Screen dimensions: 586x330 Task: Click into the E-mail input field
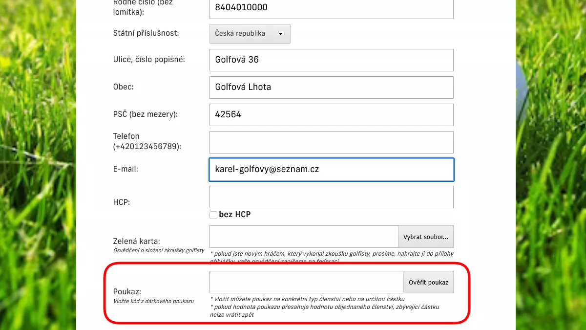click(331, 170)
